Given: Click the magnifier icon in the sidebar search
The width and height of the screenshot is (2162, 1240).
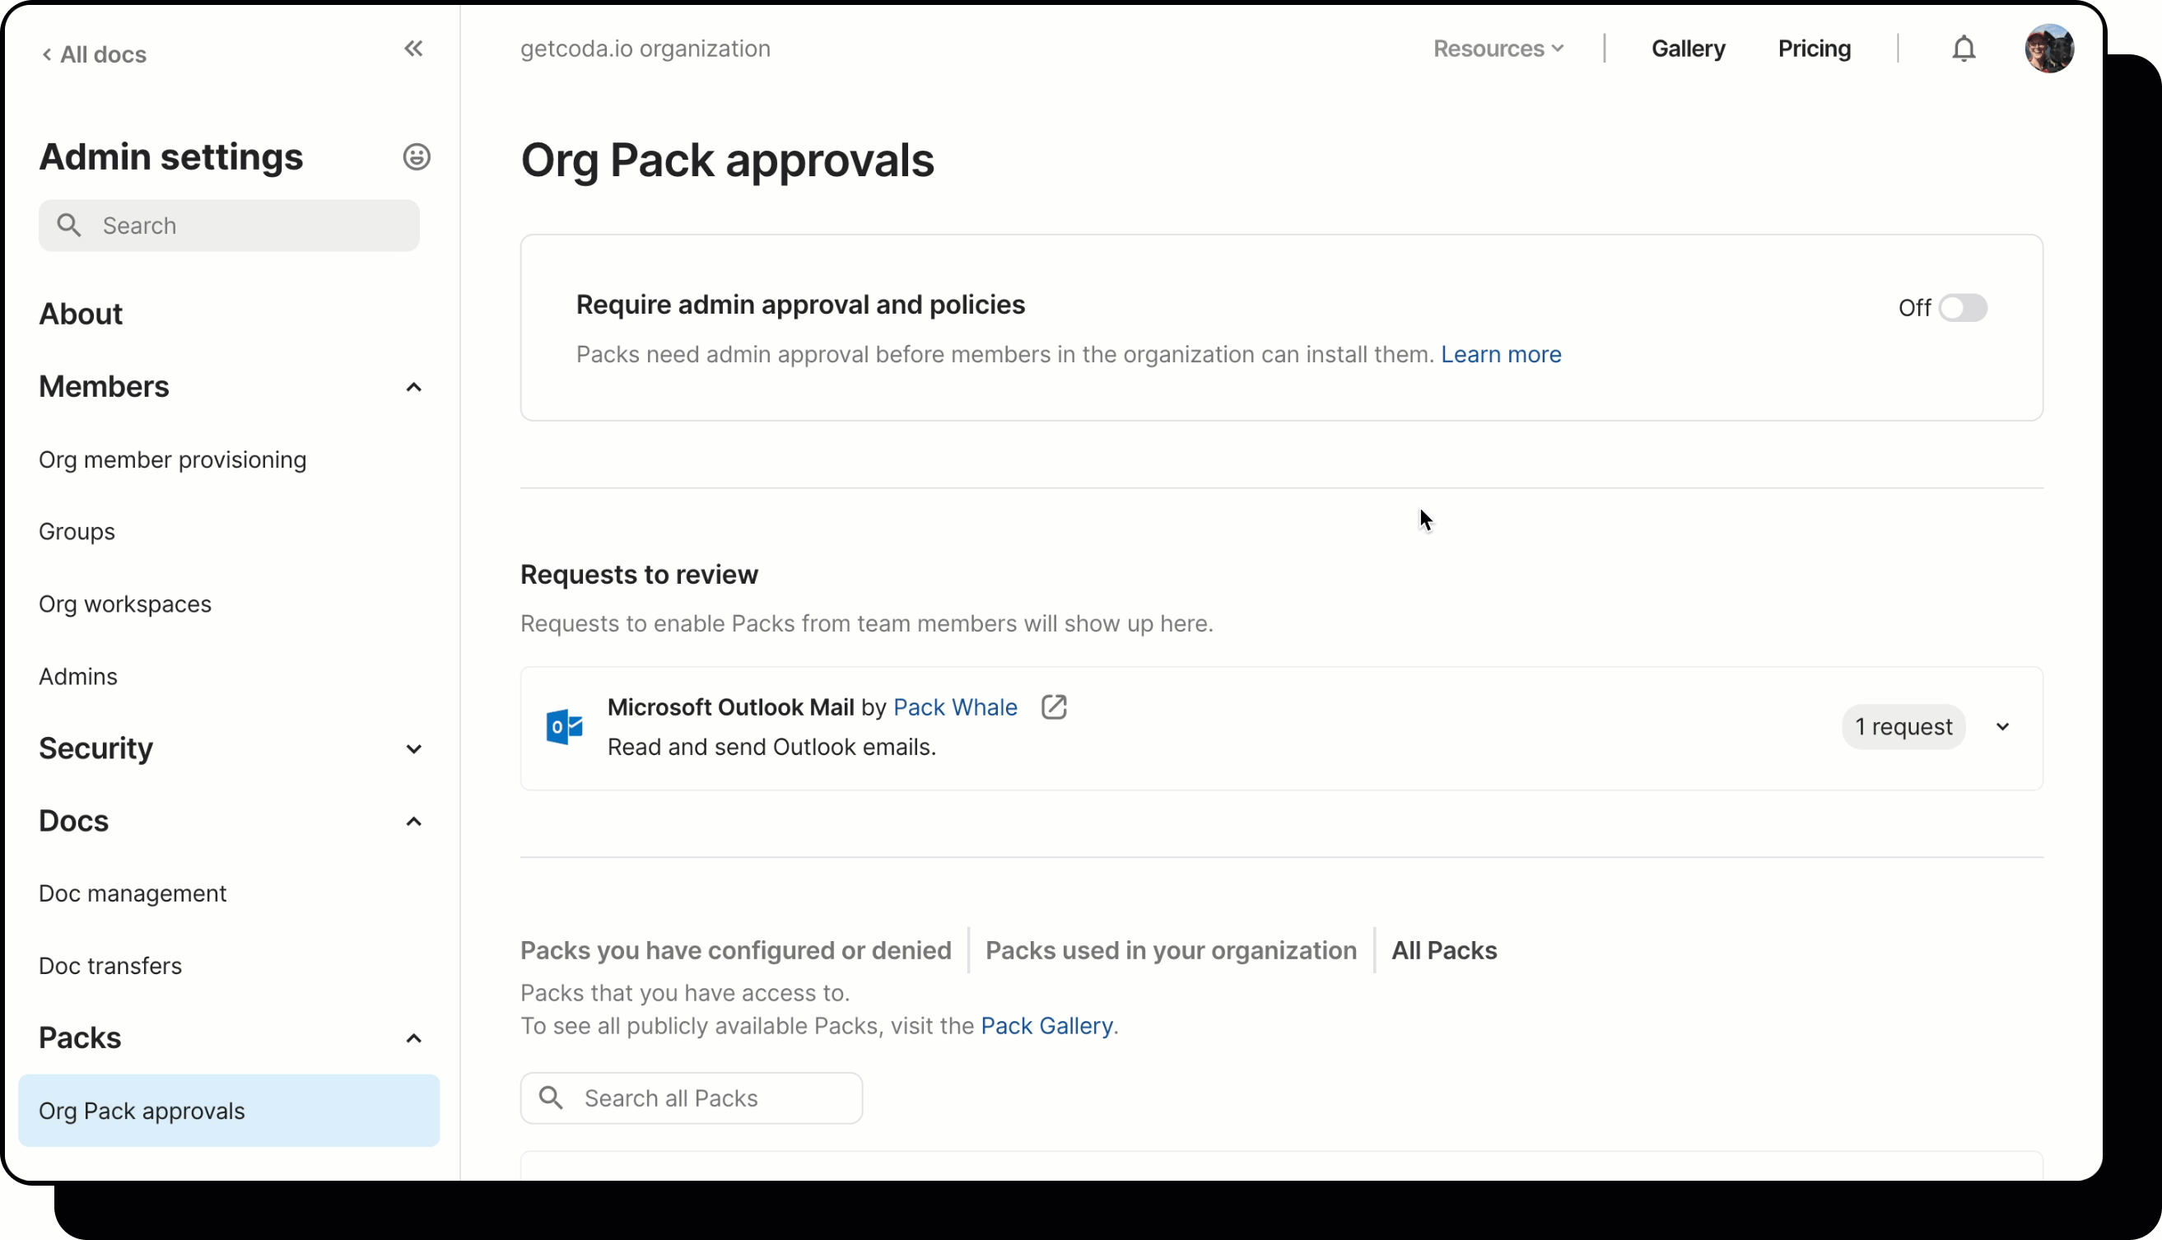Looking at the screenshot, I should click(71, 225).
